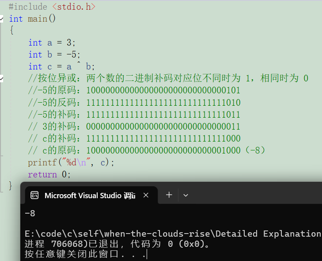Click the '3的补码' comment line
The height and width of the screenshot is (261, 322).
(134, 126)
